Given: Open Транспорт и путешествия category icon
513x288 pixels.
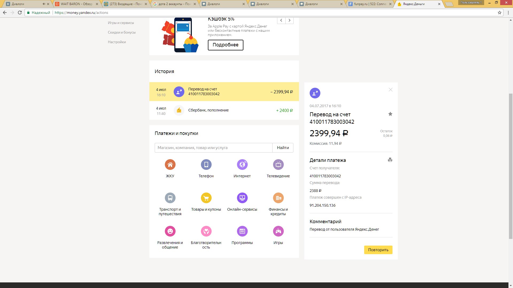Looking at the screenshot, I should coord(170,198).
